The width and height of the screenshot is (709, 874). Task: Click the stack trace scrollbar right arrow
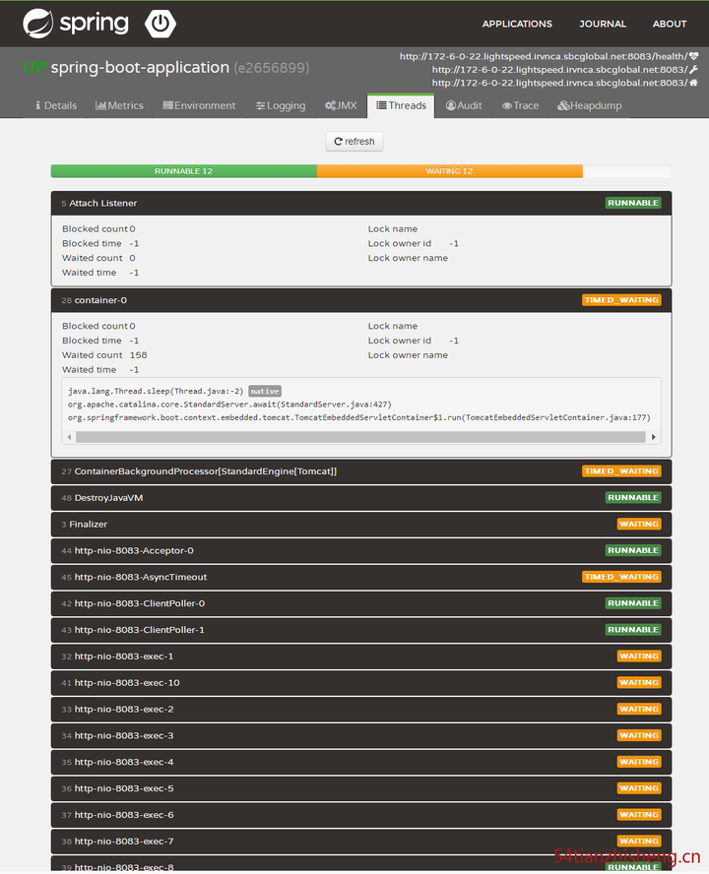(x=653, y=437)
